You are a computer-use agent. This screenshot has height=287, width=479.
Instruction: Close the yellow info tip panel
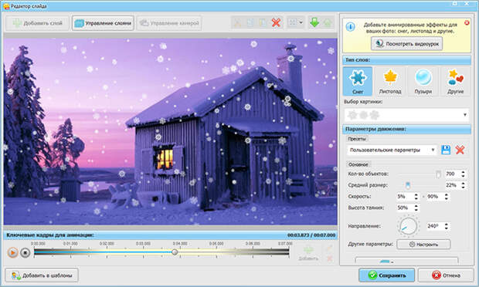tap(467, 23)
